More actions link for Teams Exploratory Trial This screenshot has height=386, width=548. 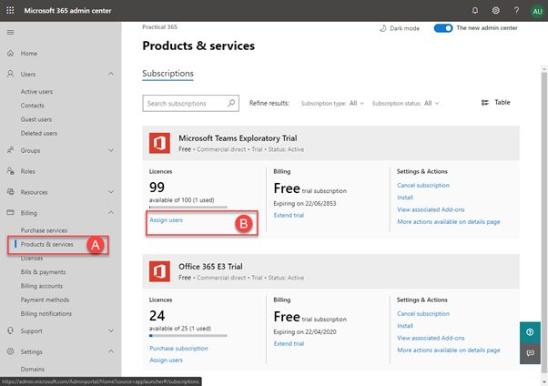click(449, 222)
